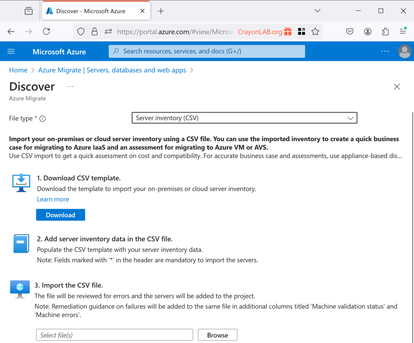The height and width of the screenshot is (343, 414).
Task: Open Azure header more options ellipsis
Action: [x=385, y=51]
